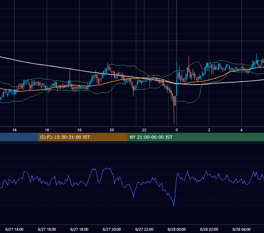
Task: Click the 6/27 20:00 date label
Action: (112, 229)
